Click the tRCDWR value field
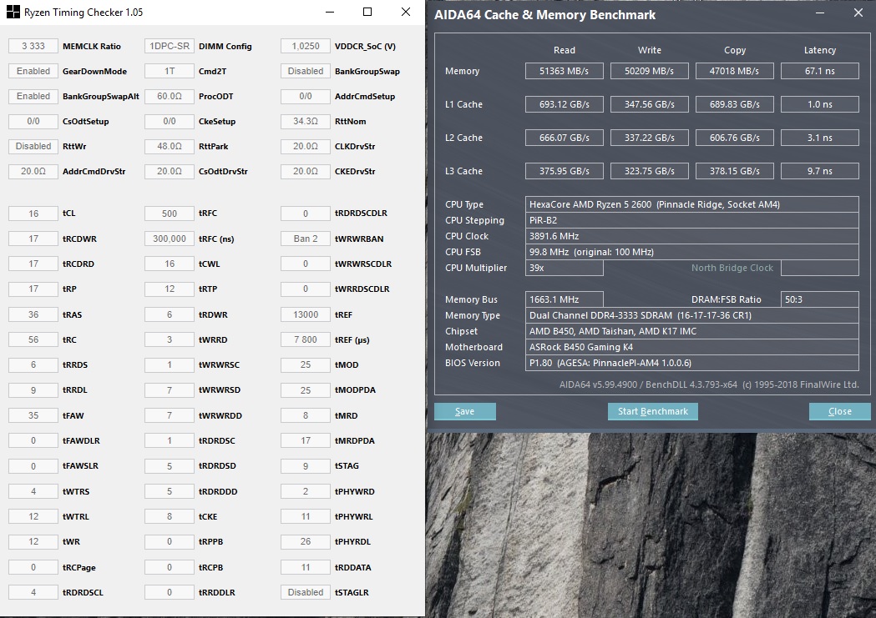Screen dimensions: 876x618 (x=33, y=239)
